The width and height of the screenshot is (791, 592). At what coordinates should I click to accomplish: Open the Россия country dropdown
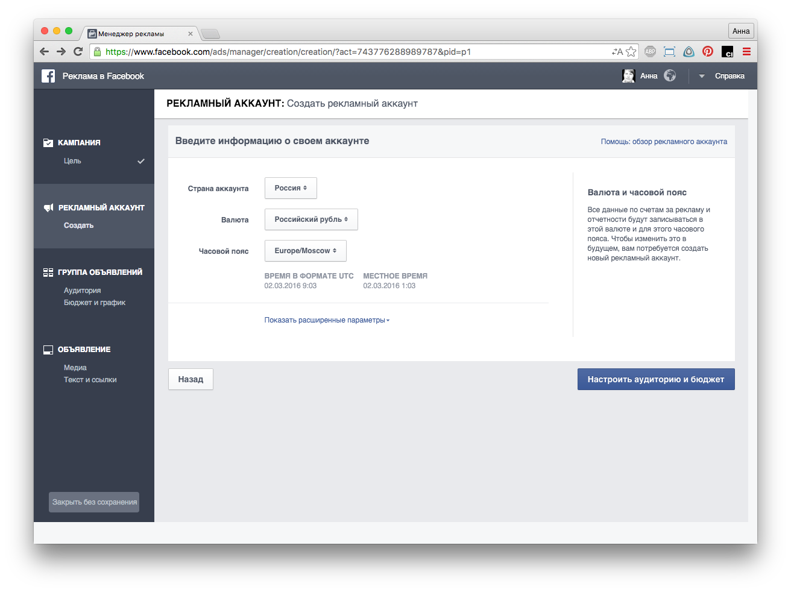[x=291, y=188]
